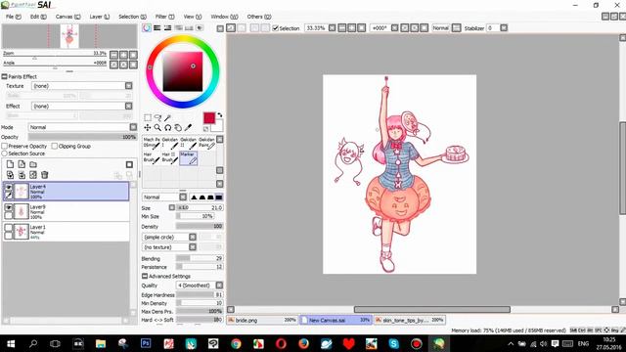
Task: Open the layer Mode dropdown
Action: 133,127
